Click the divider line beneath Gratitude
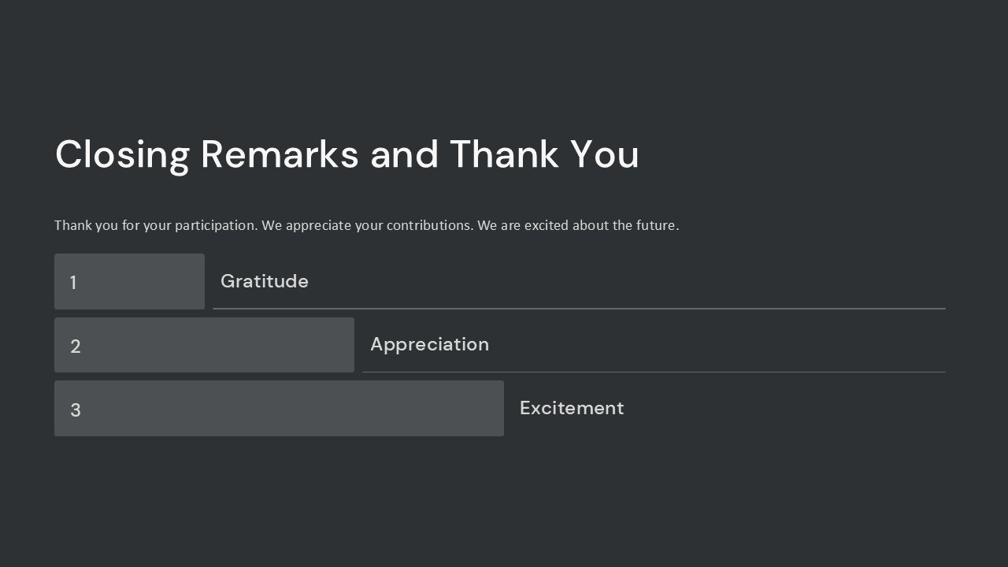Image resolution: width=1008 pixels, height=567 pixels. pyautogui.click(x=579, y=309)
